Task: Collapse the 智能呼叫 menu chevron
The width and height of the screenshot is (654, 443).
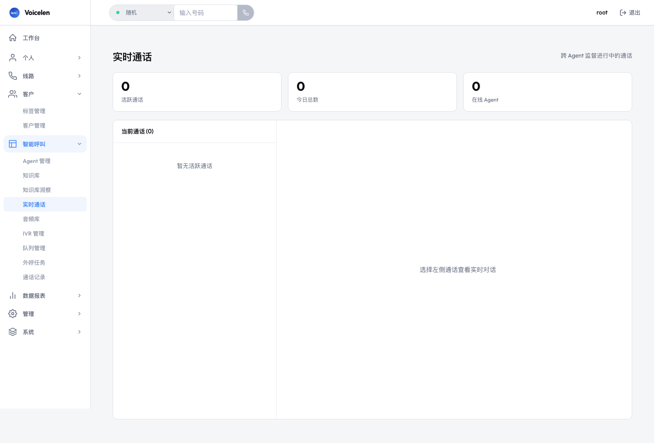Action: pyautogui.click(x=79, y=144)
